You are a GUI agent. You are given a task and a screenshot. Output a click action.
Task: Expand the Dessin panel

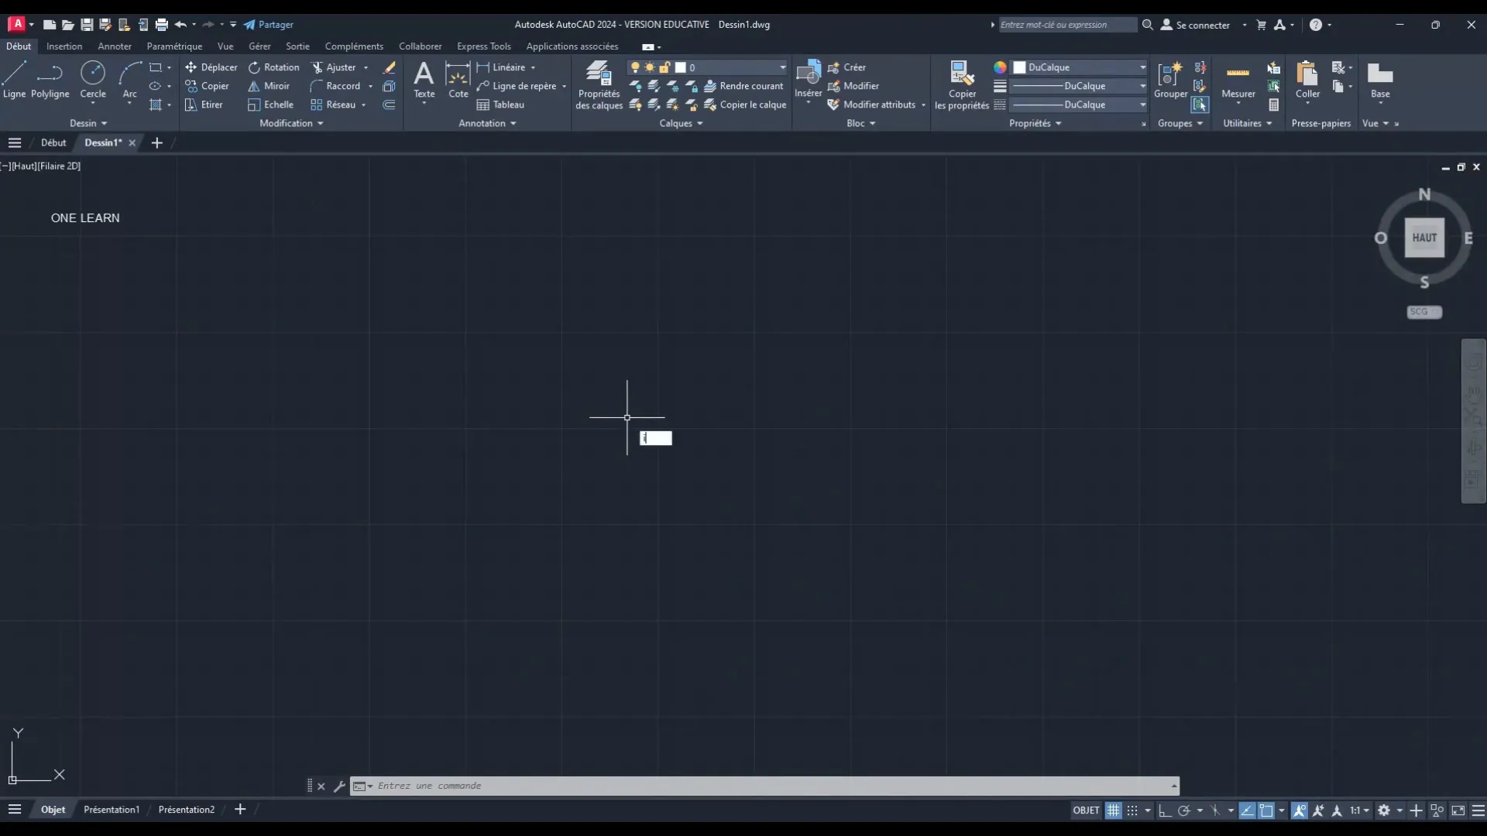(88, 123)
